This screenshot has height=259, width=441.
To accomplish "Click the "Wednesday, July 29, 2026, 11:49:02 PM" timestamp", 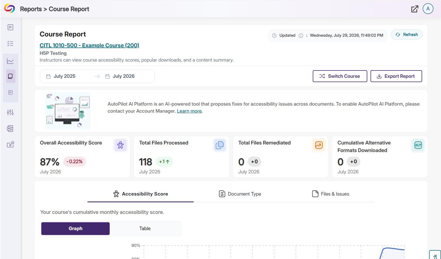I will pos(346,35).
